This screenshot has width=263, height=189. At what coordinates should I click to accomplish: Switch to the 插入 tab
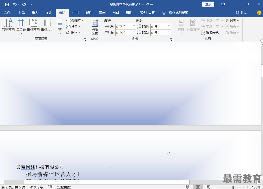coord(35,13)
